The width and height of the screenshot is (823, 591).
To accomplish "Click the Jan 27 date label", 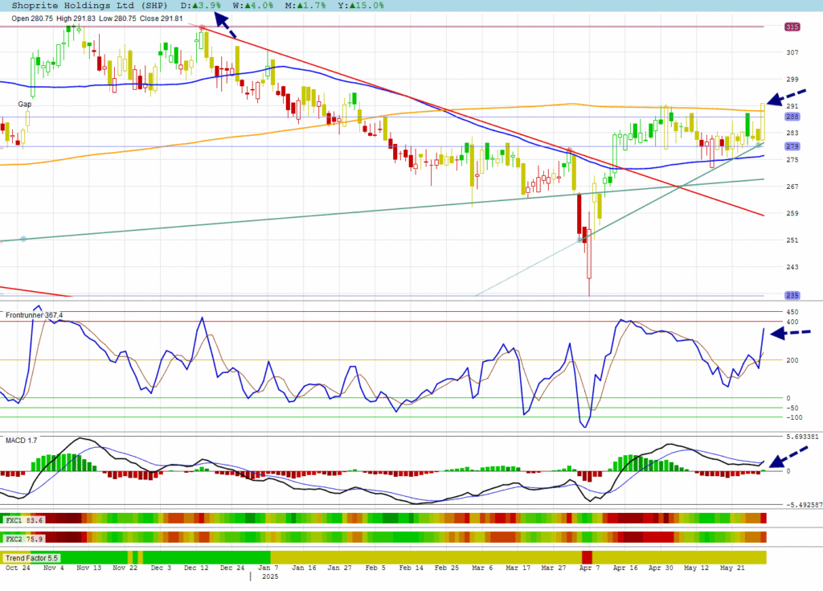I will coord(340,568).
